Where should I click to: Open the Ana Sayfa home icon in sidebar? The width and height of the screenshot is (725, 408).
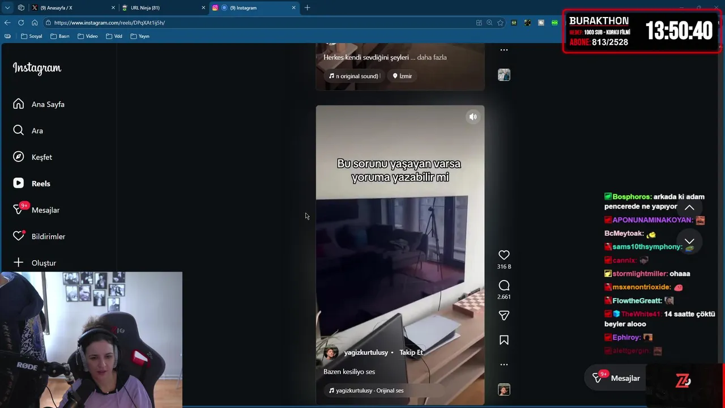click(x=19, y=104)
